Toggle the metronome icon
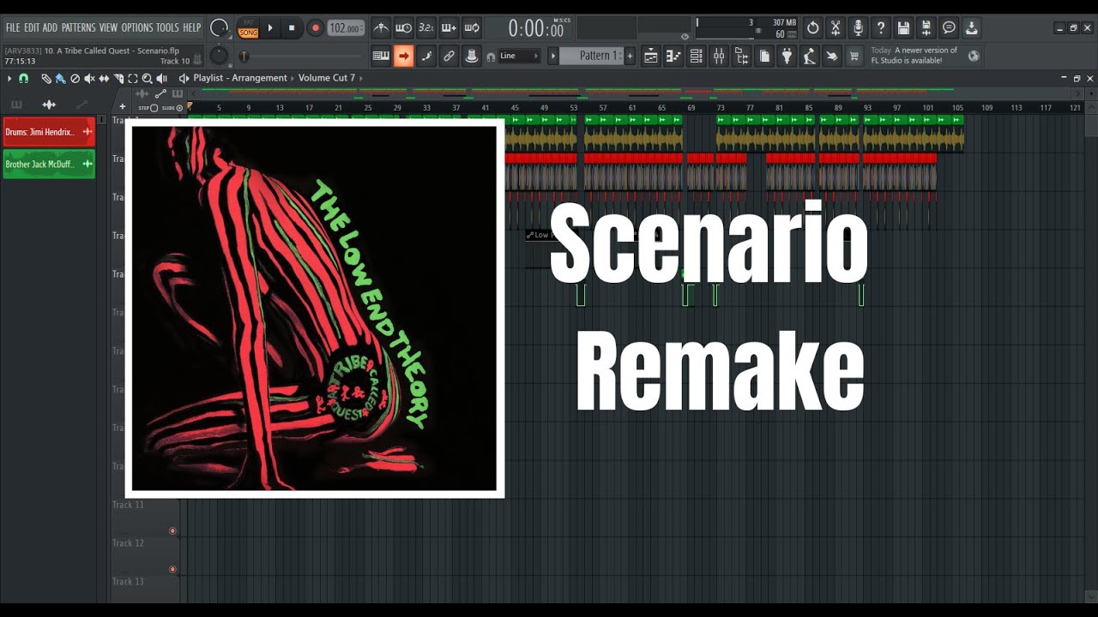Screen dimensions: 1098x617 coord(381,27)
